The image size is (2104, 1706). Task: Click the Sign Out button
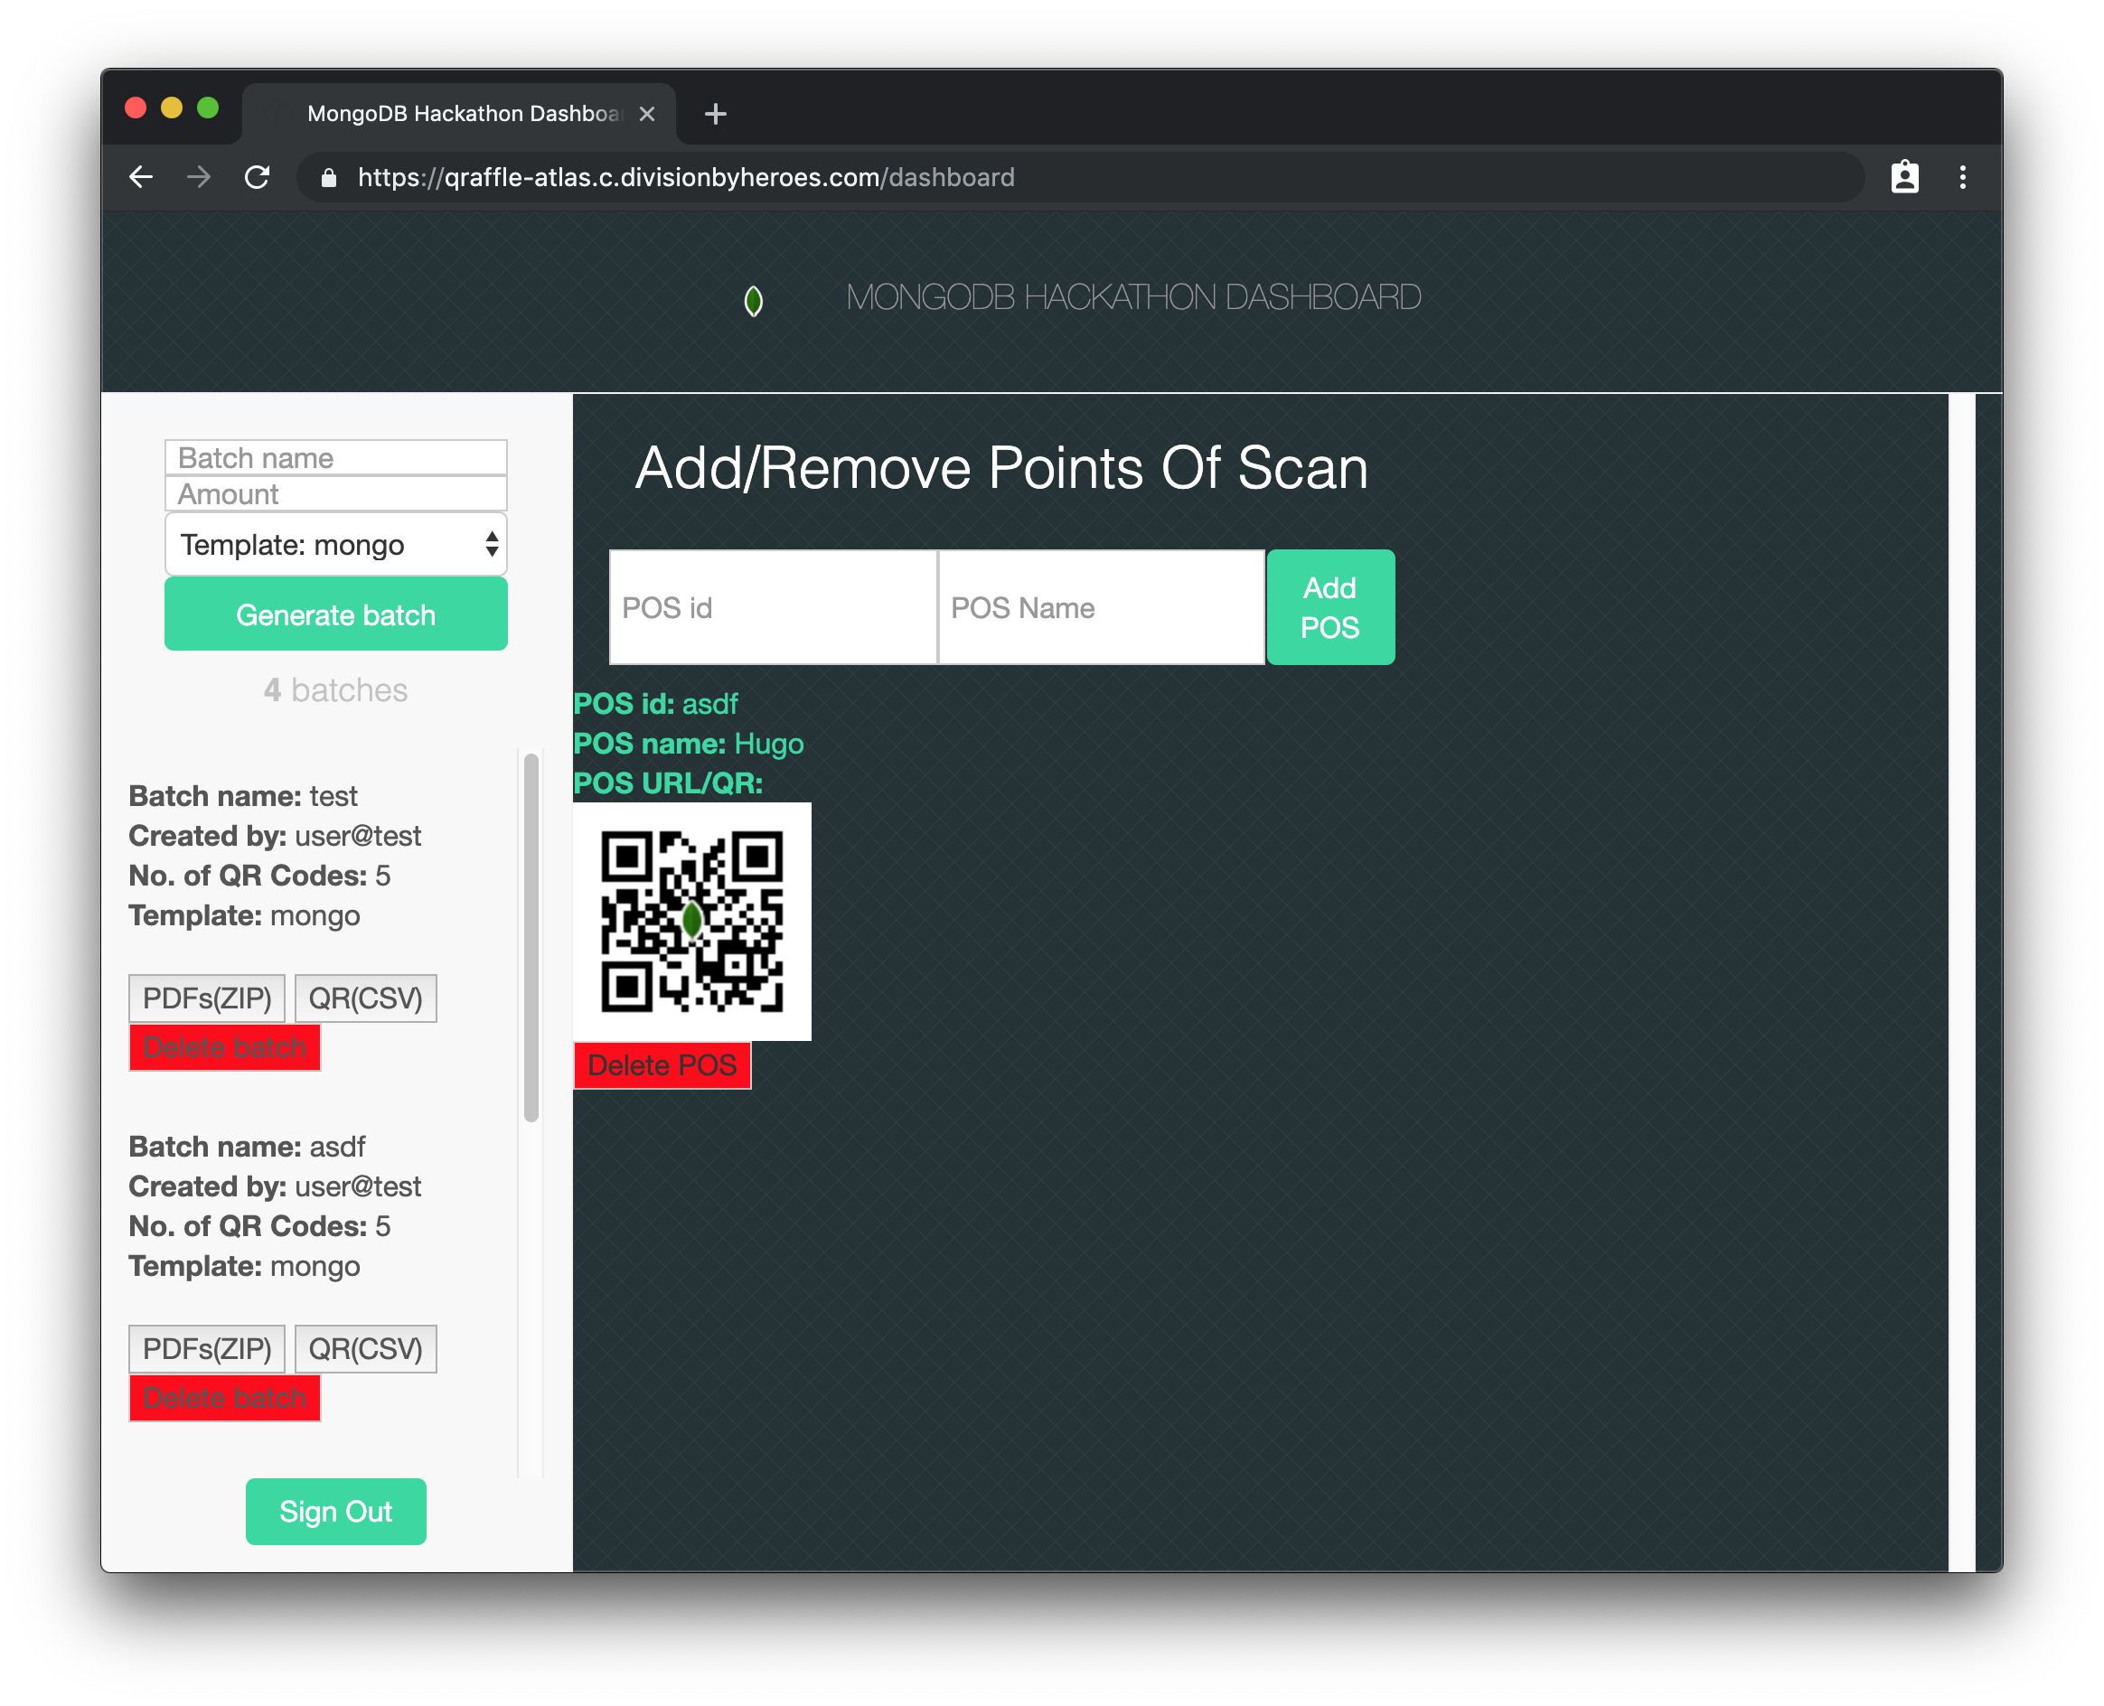[x=335, y=1512]
